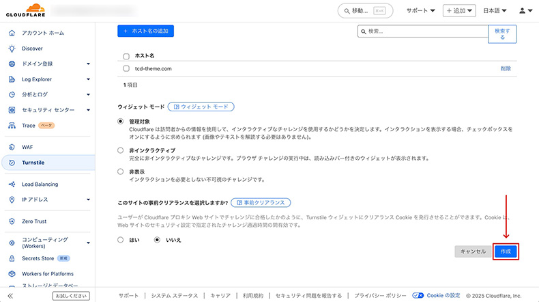Viewport: 539px width, 302px height.
Task: Choose はい for pre-clearance
Action: 120,240
